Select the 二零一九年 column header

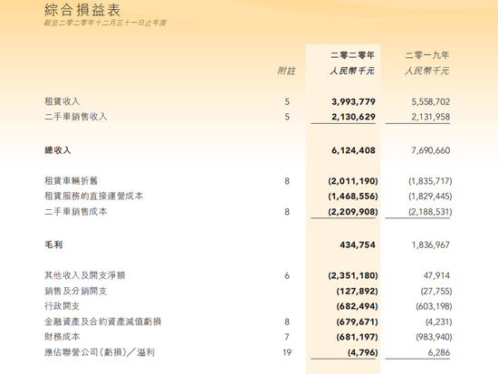coord(427,55)
